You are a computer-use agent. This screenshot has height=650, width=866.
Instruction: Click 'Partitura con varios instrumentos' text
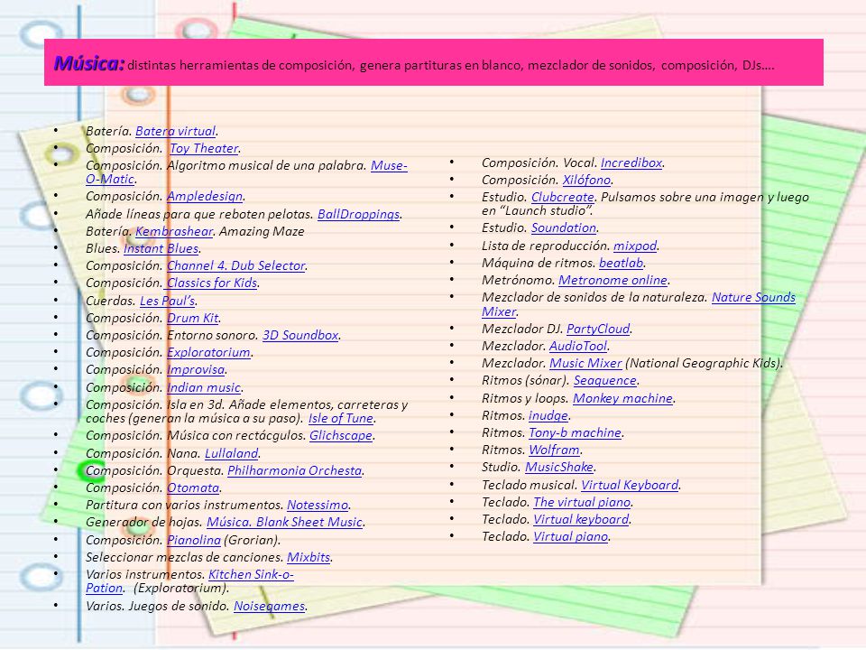tap(184, 505)
